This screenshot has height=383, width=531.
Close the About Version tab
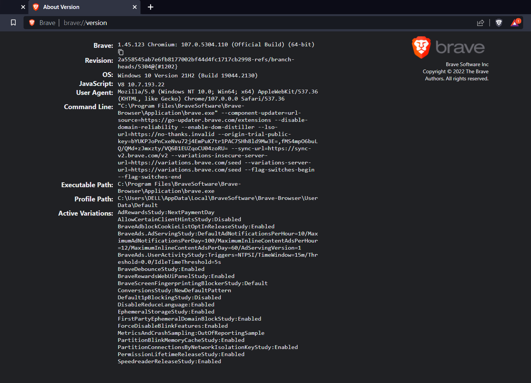tap(134, 7)
